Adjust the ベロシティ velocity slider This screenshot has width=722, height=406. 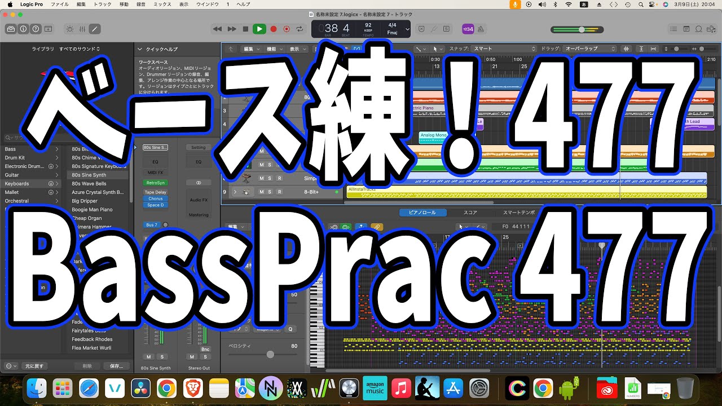click(x=270, y=354)
